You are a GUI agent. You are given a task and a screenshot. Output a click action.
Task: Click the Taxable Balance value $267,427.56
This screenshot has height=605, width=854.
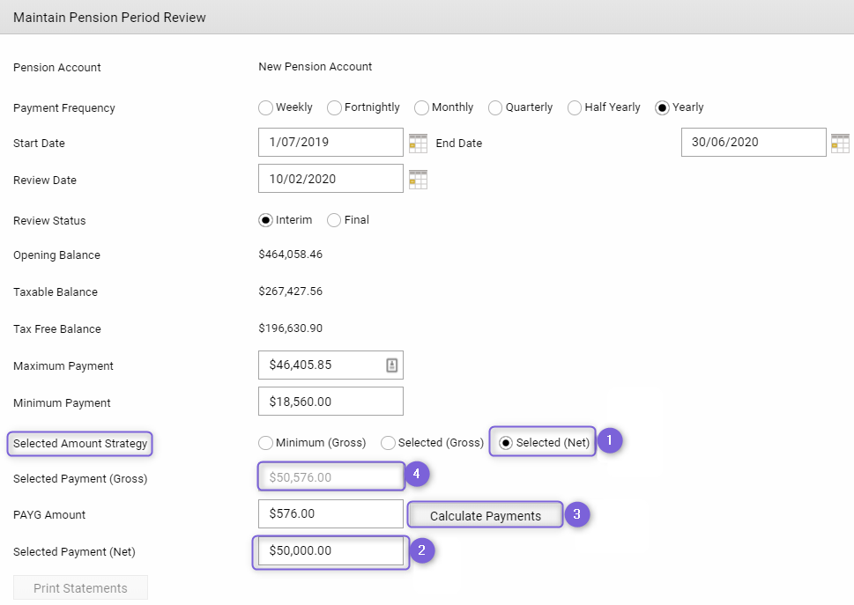pos(290,291)
